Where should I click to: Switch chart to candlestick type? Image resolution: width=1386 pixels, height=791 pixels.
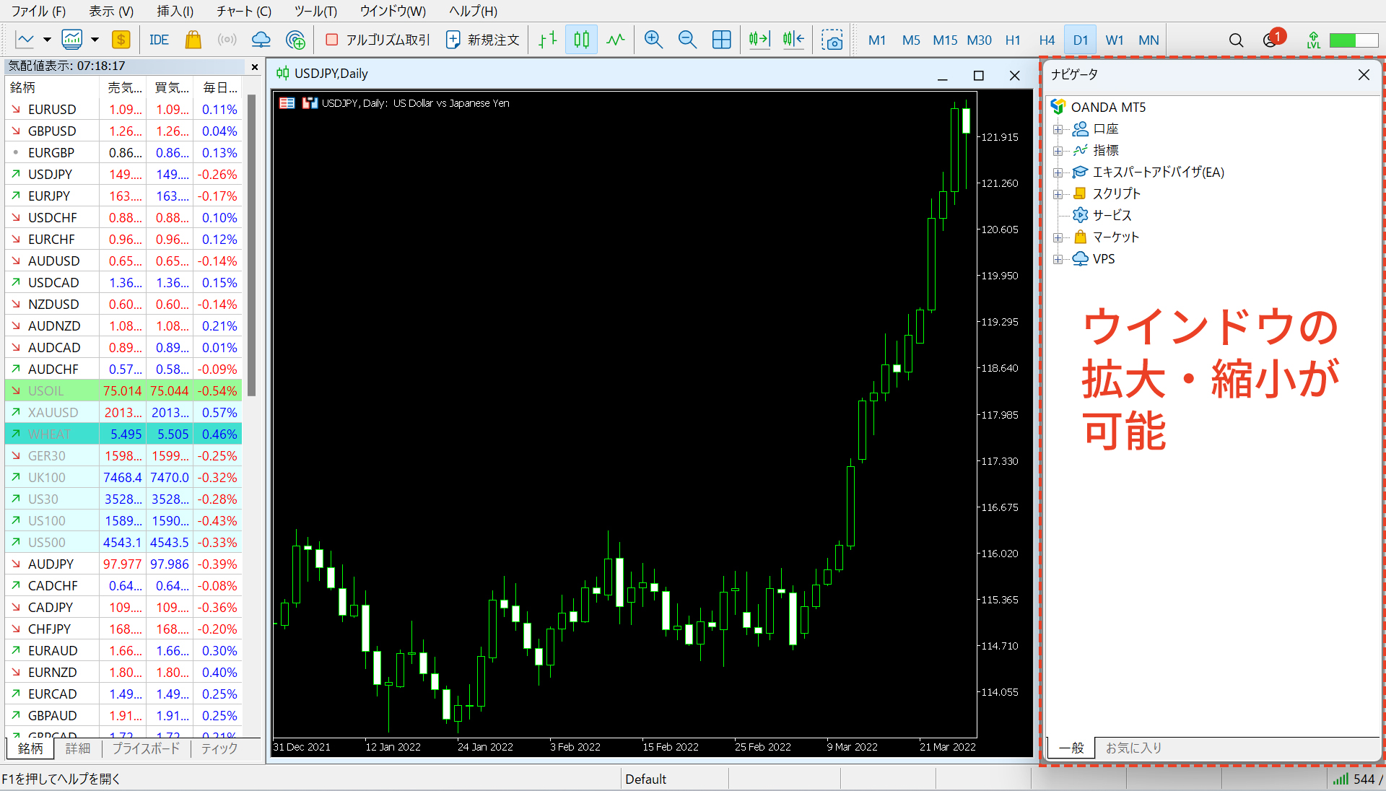[582, 40]
